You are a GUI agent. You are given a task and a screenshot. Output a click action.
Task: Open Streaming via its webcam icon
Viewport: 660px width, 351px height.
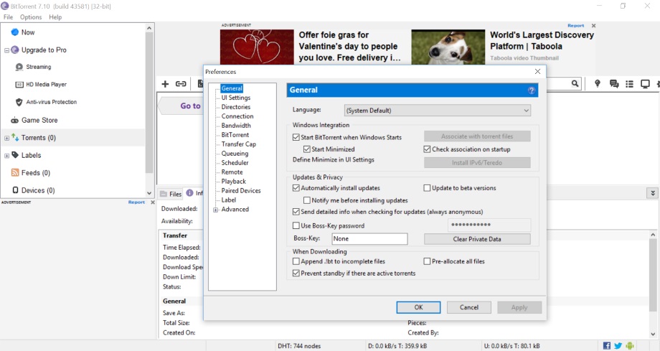19,67
